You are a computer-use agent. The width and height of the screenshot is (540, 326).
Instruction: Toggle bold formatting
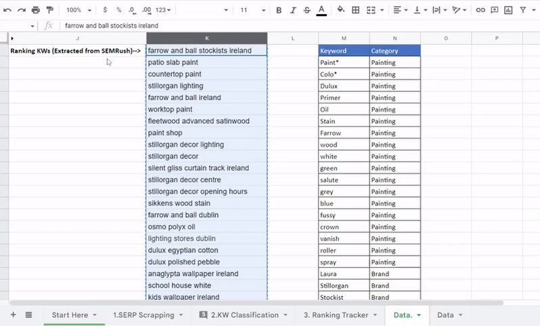279,10
